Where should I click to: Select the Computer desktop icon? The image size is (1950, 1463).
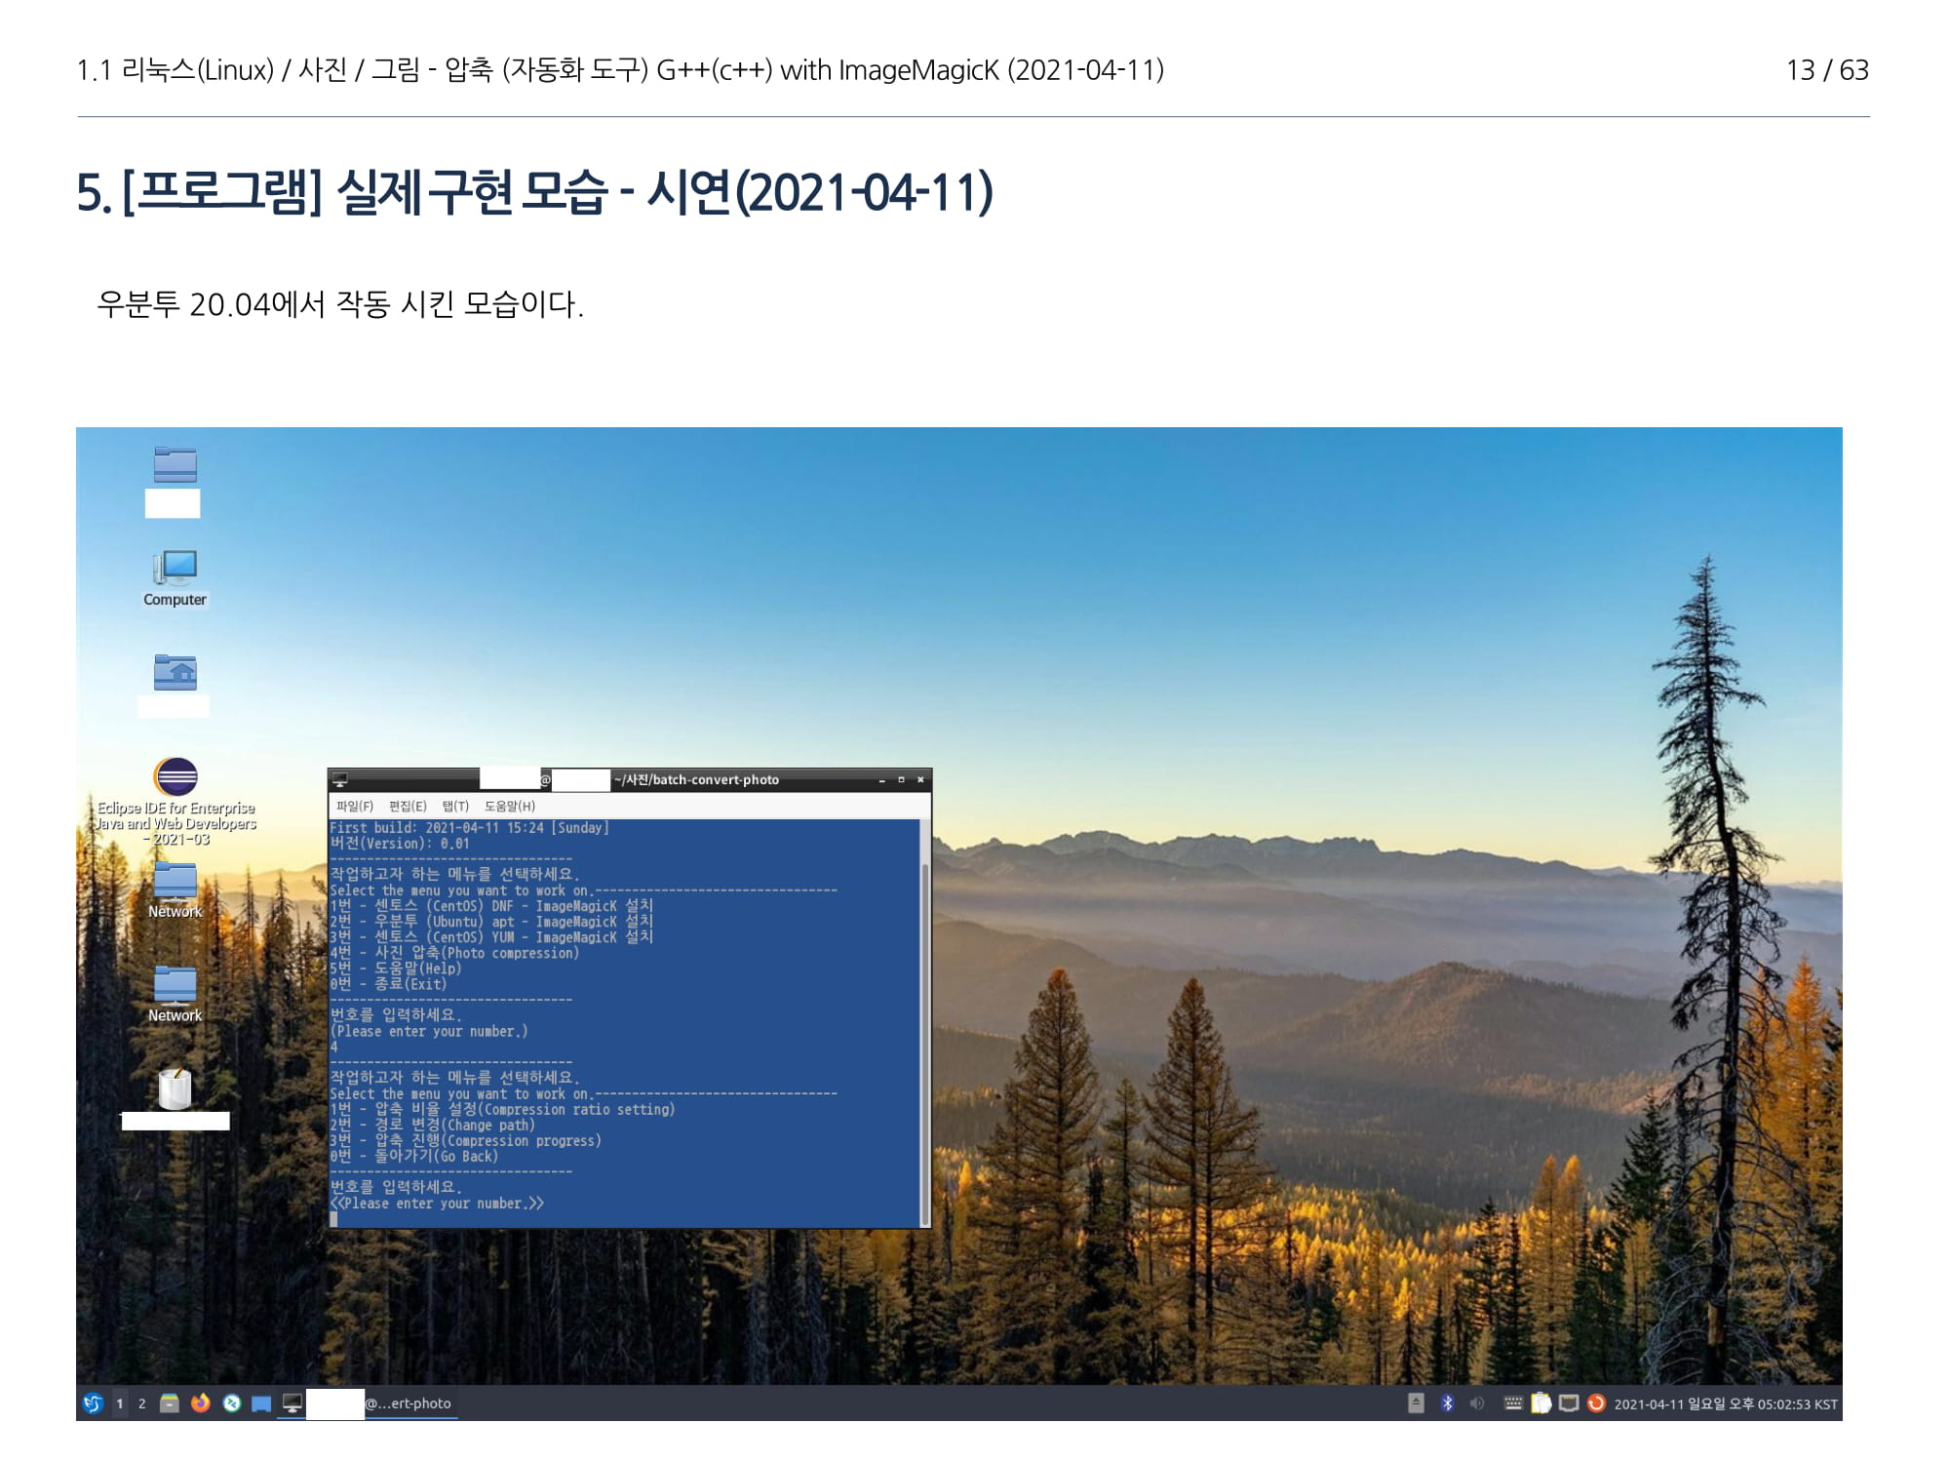tap(175, 569)
